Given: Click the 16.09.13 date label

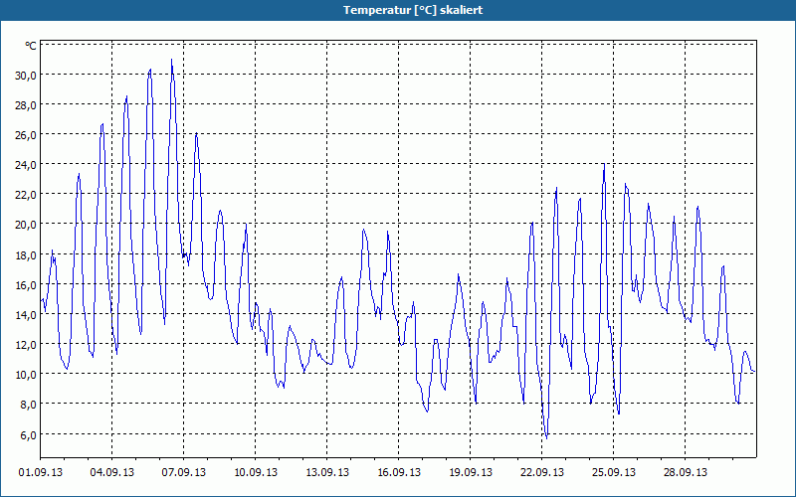Looking at the screenshot, I should pyautogui.click(x=399, y=473).
